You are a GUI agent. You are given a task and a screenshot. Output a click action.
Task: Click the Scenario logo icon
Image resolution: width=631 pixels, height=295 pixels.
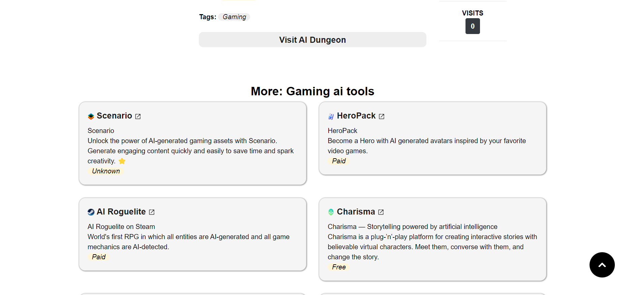(91, 116)
